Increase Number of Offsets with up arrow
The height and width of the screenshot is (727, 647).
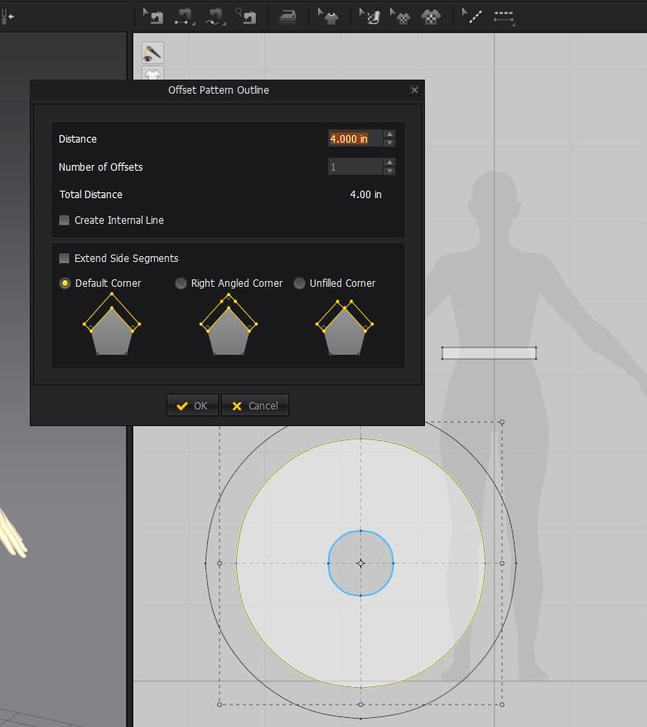point(390,162)
